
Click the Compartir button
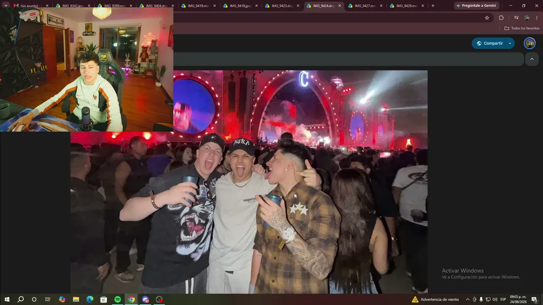[x=489, y=43]
